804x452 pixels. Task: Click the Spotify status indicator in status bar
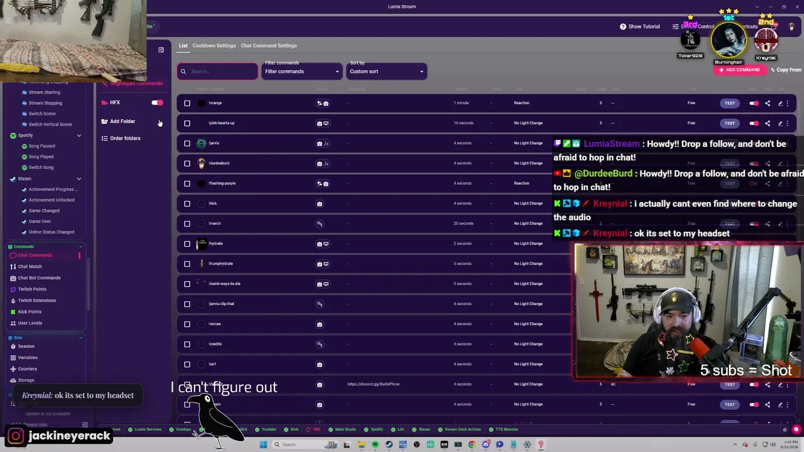click(372, 429)
